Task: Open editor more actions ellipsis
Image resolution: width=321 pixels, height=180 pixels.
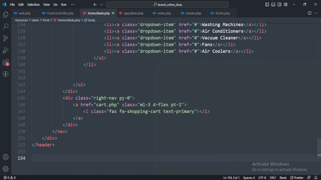Action: (x=315, y=13)
